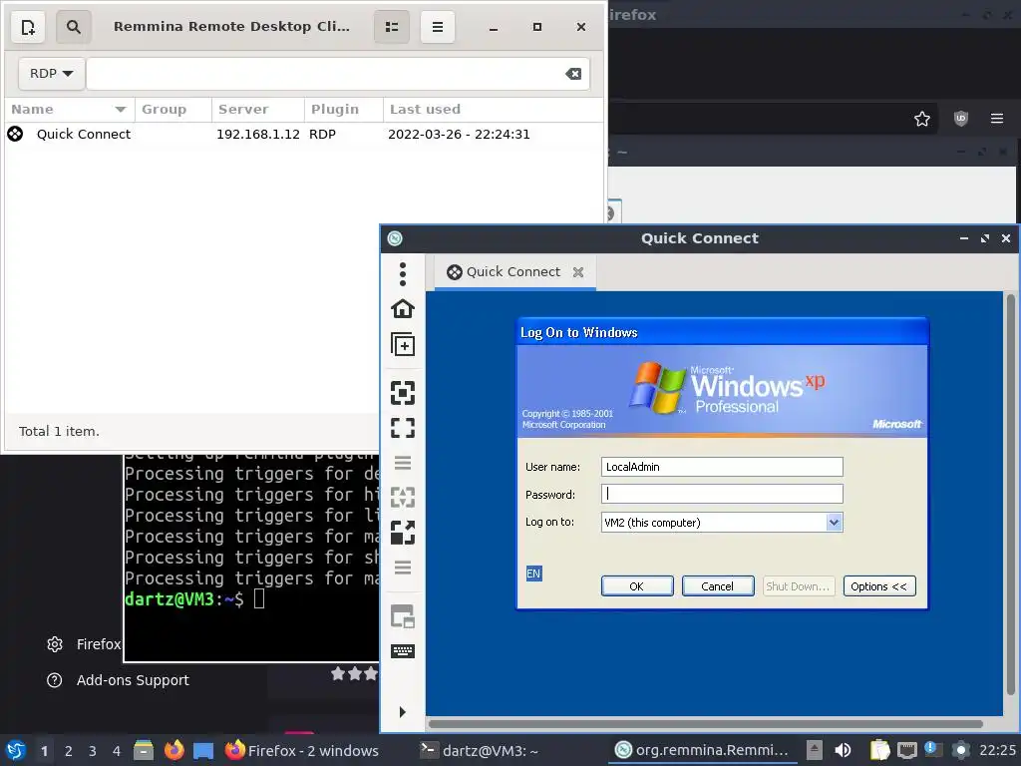Clear the quick connect address field
Image resolution: width=1021 pixels, height=766 pixels.
(573, 74)
